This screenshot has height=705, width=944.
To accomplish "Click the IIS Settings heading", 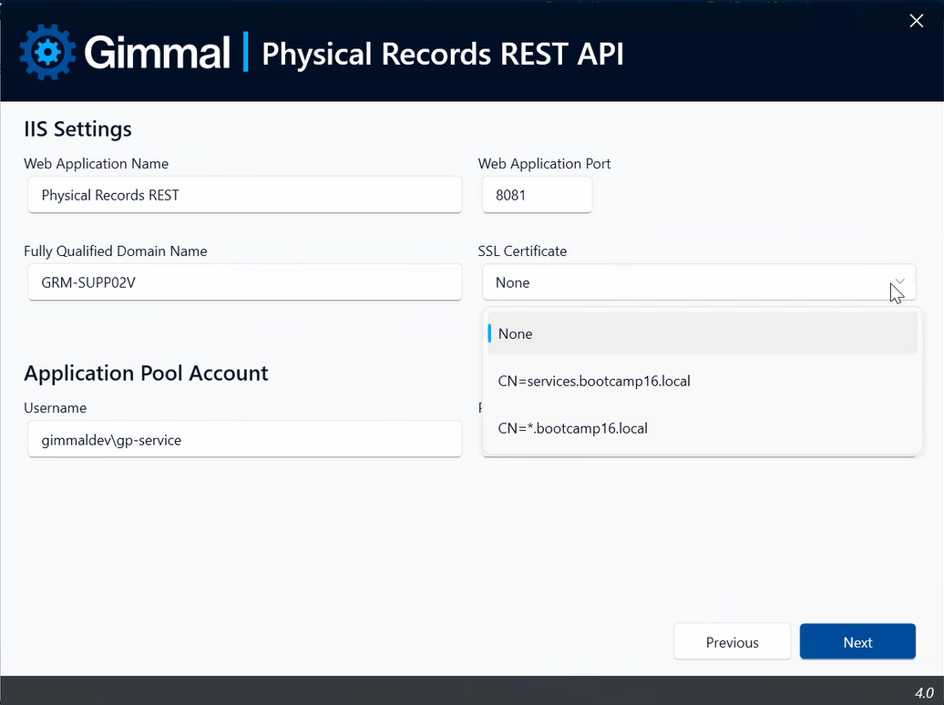I will pos(77,129).
